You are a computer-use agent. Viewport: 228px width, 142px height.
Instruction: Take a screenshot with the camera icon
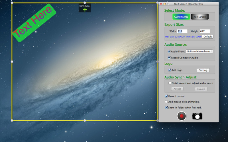(x=197, y=116)
